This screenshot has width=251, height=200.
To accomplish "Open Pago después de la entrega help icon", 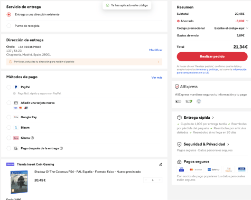I will (x=61, y=148).
